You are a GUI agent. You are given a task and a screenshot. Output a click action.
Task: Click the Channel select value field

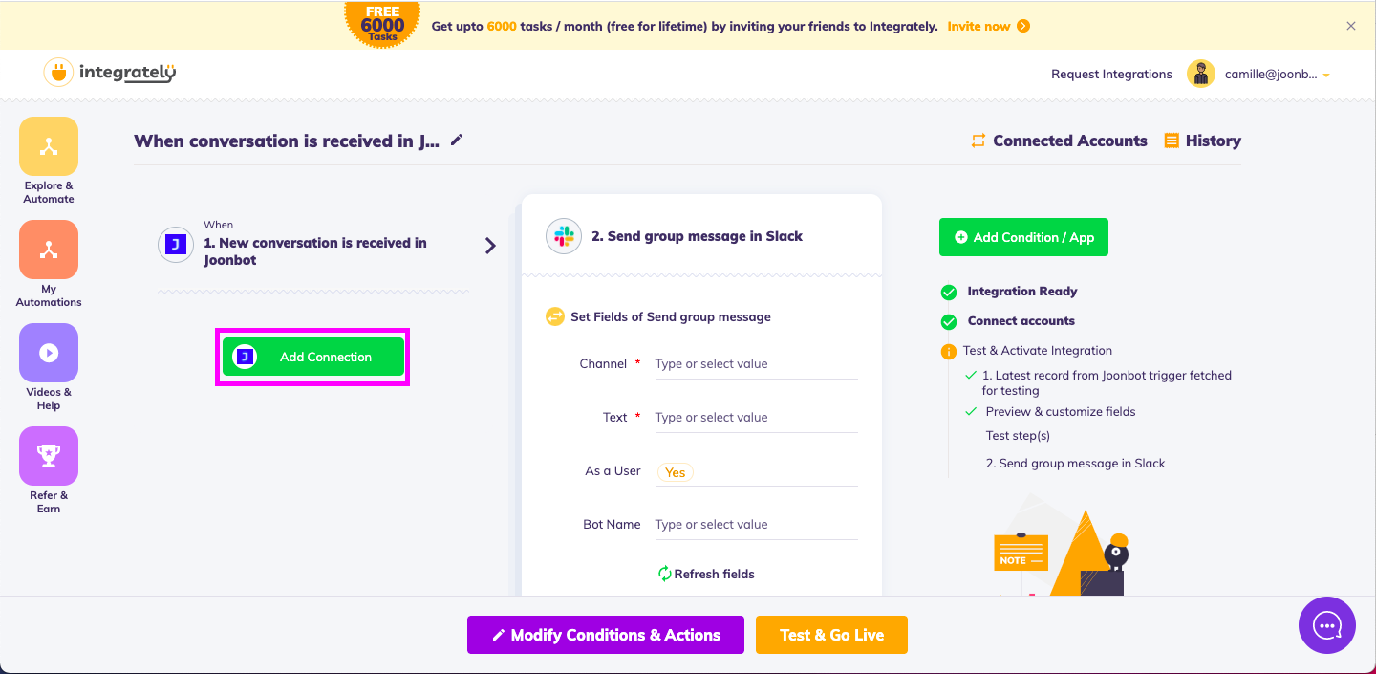click(x=756, y=364)
